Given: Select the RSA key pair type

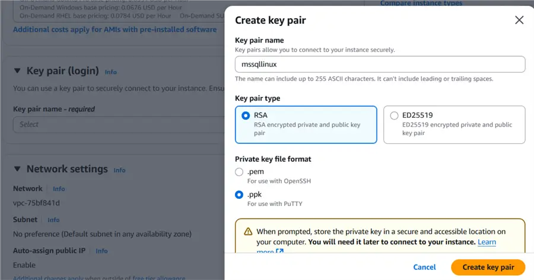Looking at the screenshot, I should coord(246,116).
